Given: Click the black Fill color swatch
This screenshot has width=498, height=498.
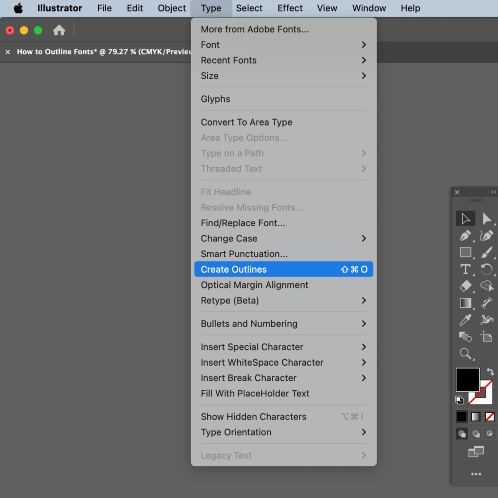Looking at the screenshot, I should (x=467, y=379).
